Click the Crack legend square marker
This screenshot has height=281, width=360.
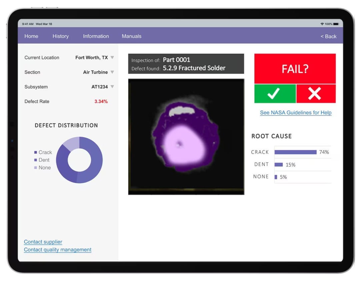coord(36,152)
